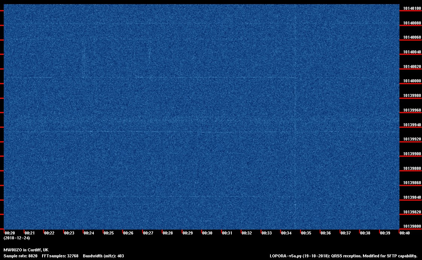Select the 10139860 frequency label

click(412, 183)
